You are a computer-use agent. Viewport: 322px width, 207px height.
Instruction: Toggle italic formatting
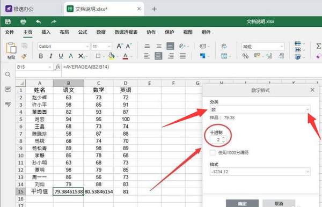[x=51, y=56]
